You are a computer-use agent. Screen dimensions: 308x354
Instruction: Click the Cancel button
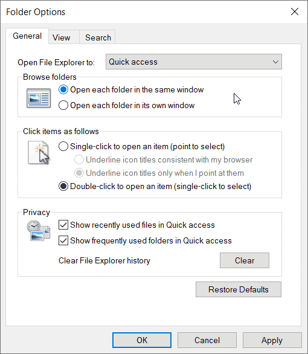click(x=207, y=340)
